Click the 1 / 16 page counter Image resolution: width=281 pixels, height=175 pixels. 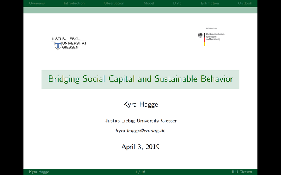(140, 172)
